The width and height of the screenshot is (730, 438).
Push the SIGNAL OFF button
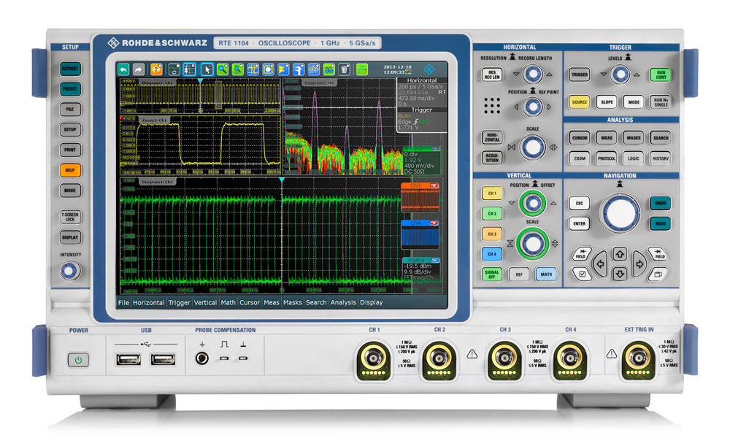(x=491, y=274)
